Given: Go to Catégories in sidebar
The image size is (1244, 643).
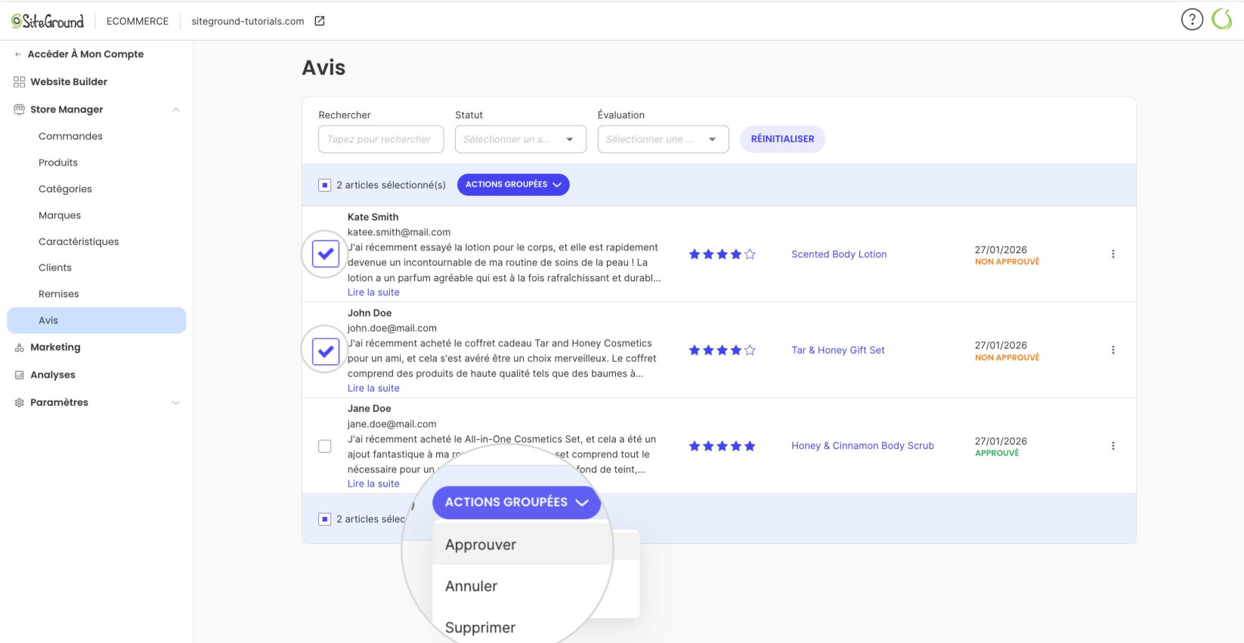Looking at the screenshot, I should (65, 189).
